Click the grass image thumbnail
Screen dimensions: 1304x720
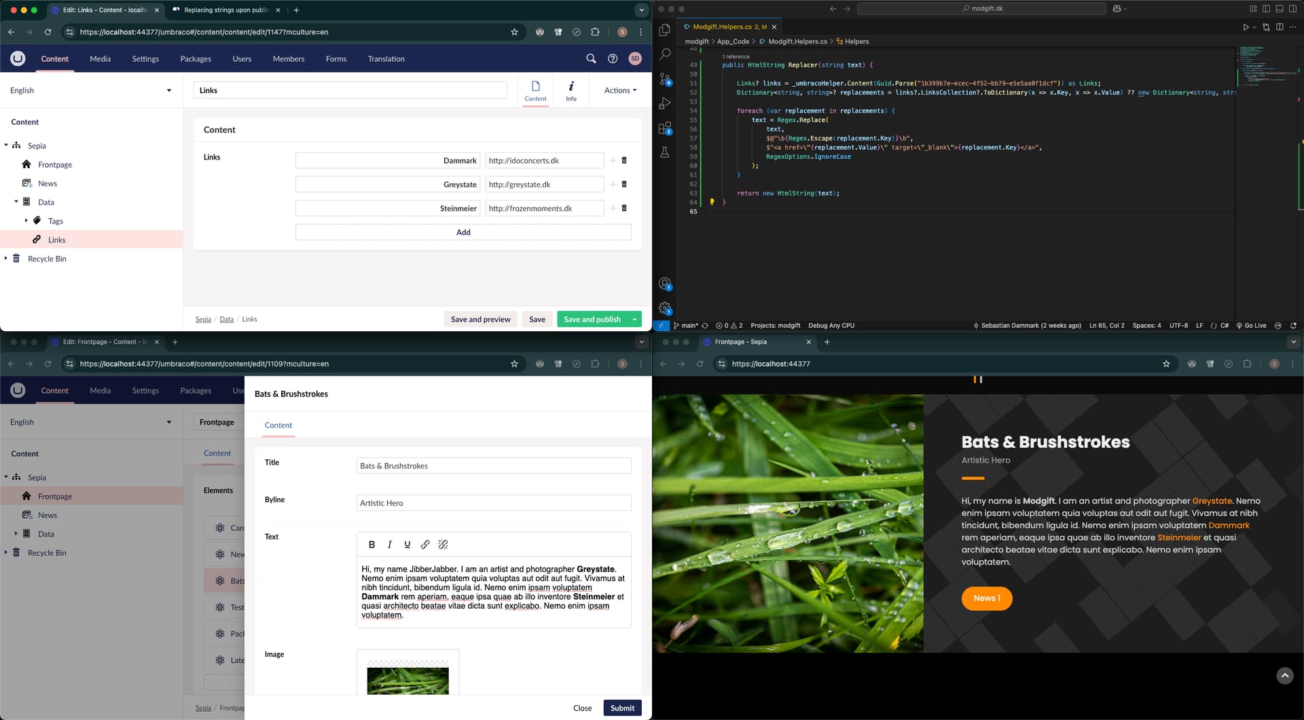(x=407, y=679)
